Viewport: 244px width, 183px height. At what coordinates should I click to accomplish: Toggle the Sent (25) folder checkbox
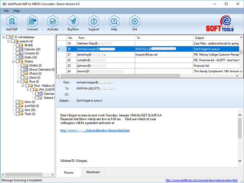[x=17, y=110]
